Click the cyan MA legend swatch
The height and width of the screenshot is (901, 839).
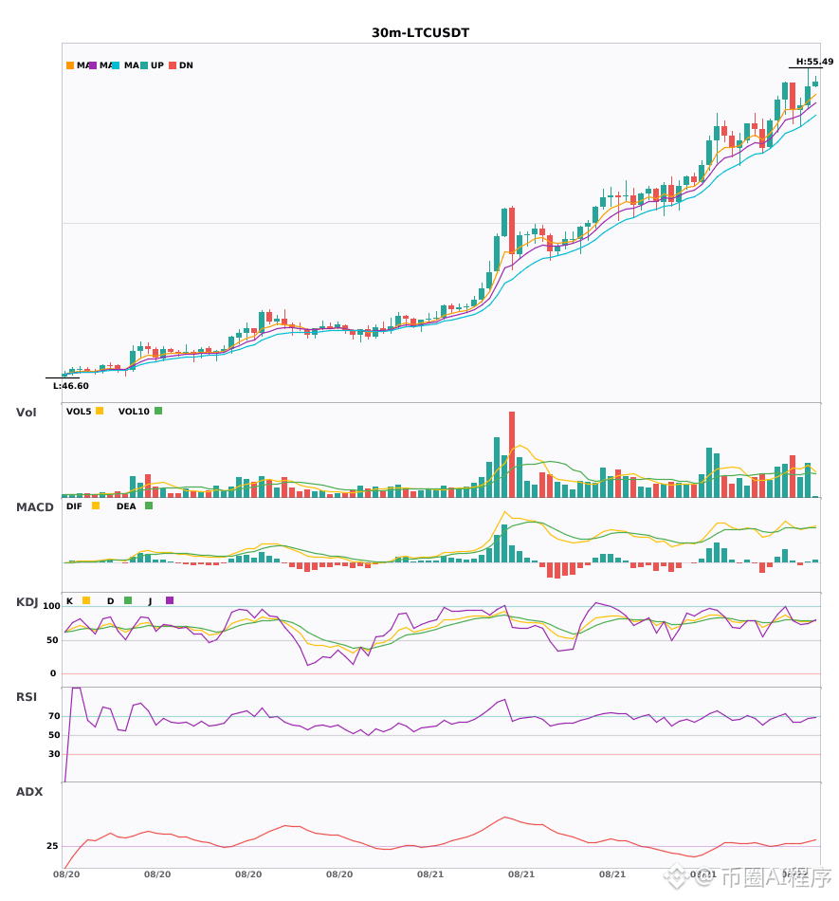[x=116, y=65]
